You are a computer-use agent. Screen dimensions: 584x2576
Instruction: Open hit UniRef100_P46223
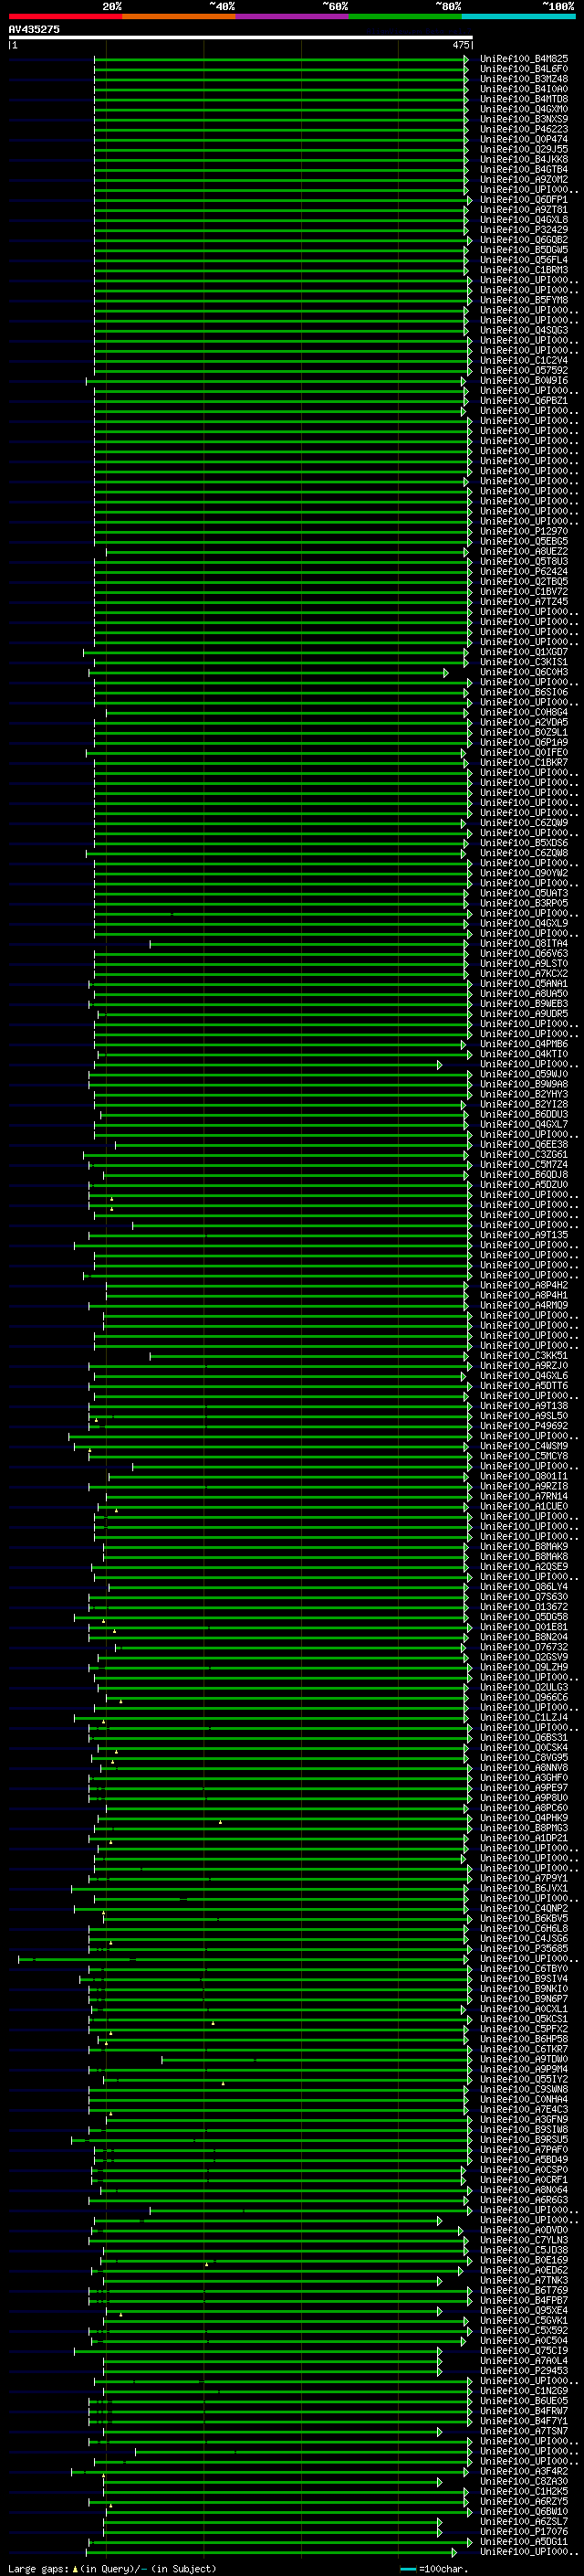(524, 129)
